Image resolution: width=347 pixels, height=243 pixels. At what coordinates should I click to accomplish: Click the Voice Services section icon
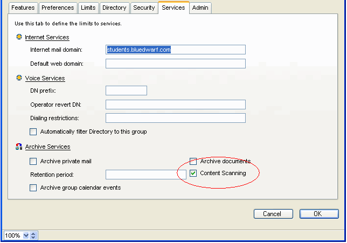pyautogui.click(x=19, y=78)
